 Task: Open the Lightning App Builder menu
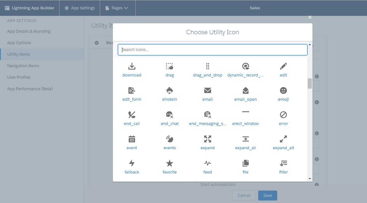pos(30,8)
